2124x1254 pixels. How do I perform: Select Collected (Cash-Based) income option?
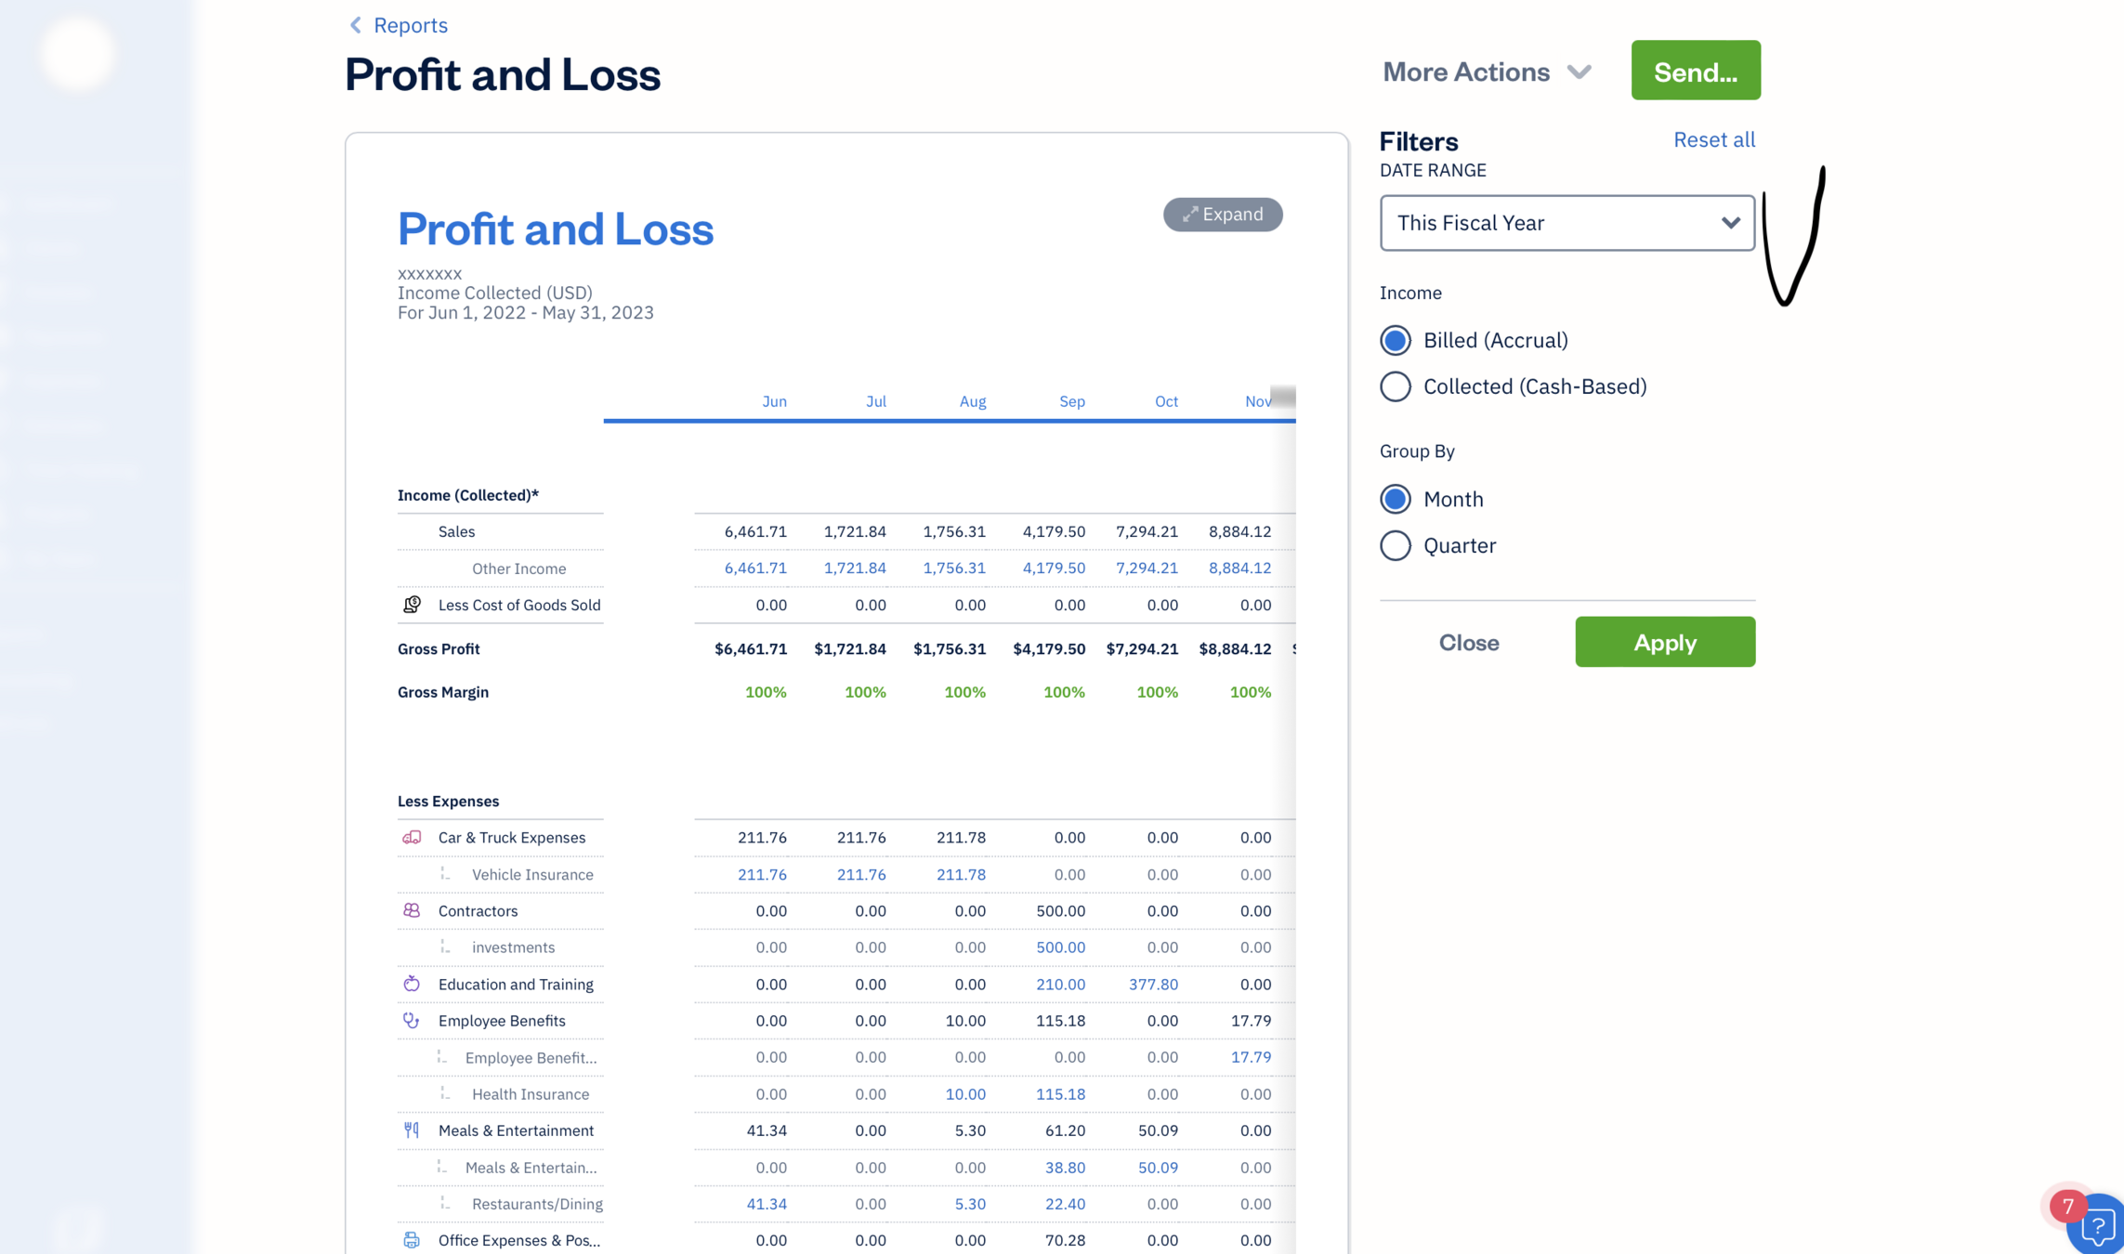click(x=1395, y=386)
